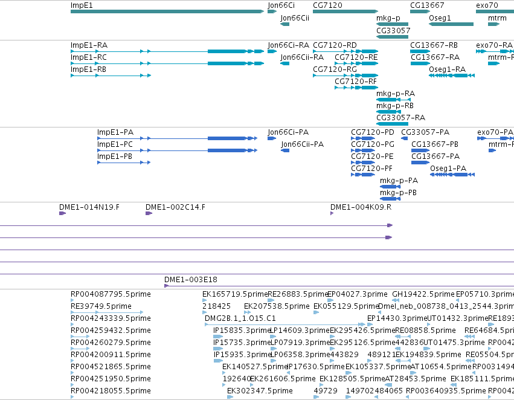Image resolution: width=514 pixels, height=400 pixels.
Task: Select the EK302347.5prime EST
Action: click(230, 397)
